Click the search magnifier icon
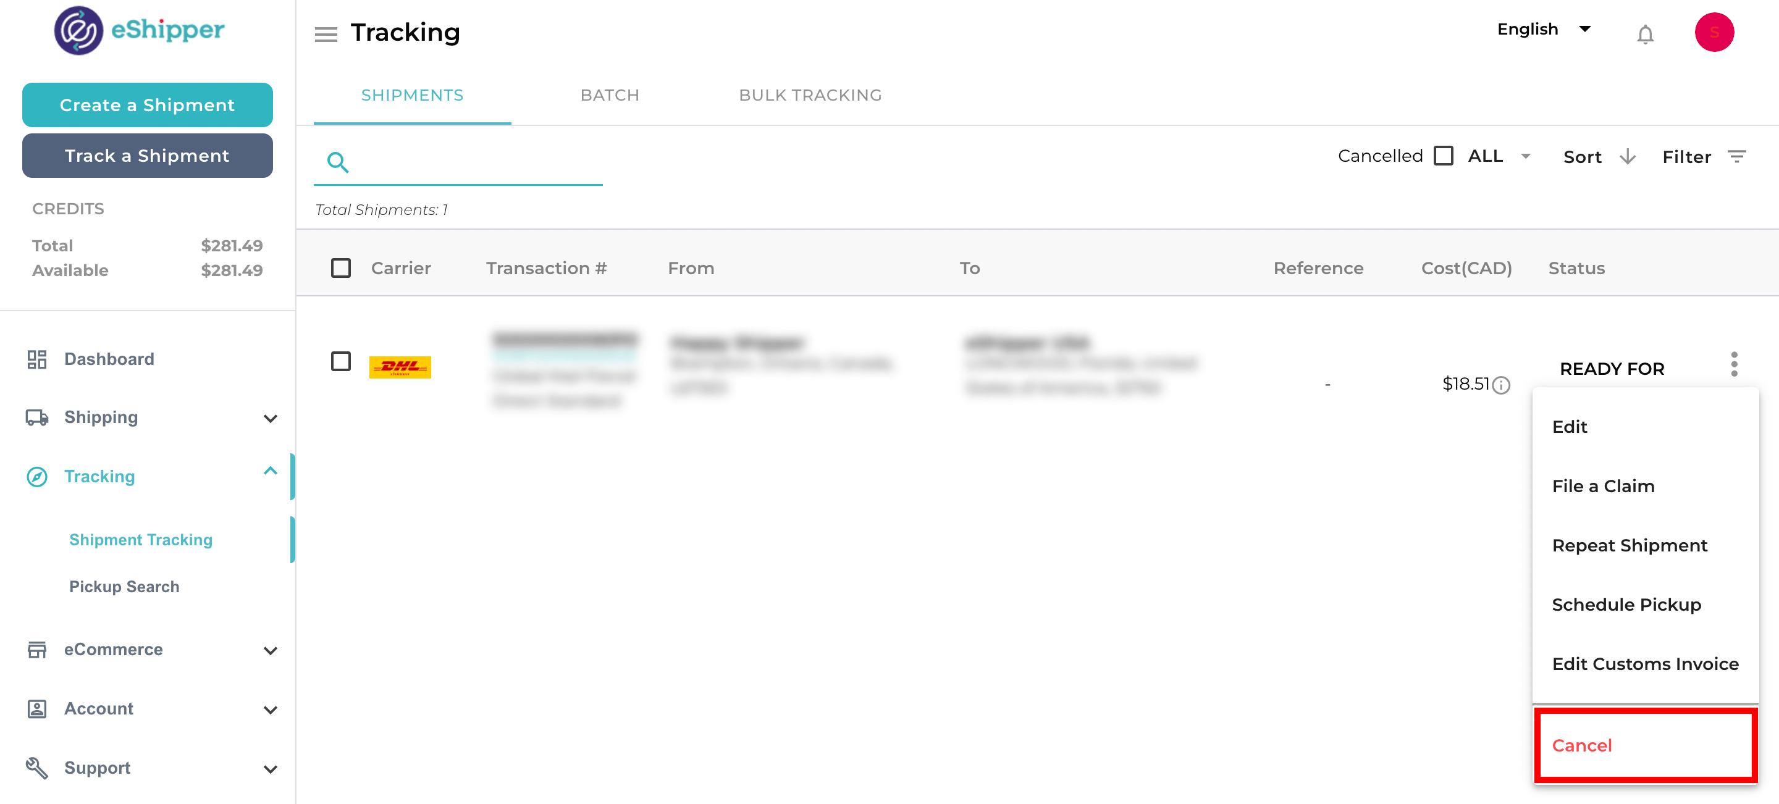The image size is (1779, 804). click(x=338, y=162)
